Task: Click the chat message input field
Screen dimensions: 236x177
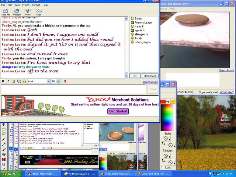Action: point(73,89)
